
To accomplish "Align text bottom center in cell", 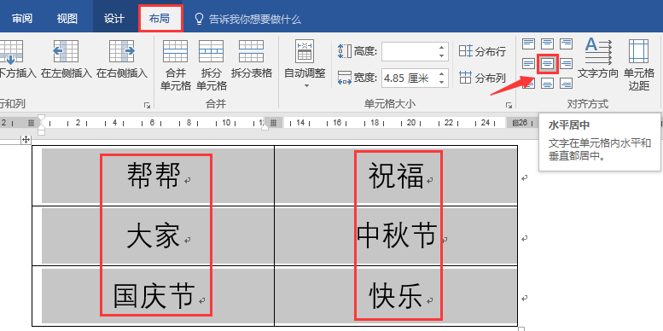I will (x=548, y=84).
